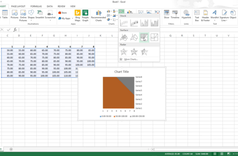This screenshot has width=238, height=156.
Task: Select the Volume-Open-High-Low-Close stock chart
Action: tap(154, 23)
